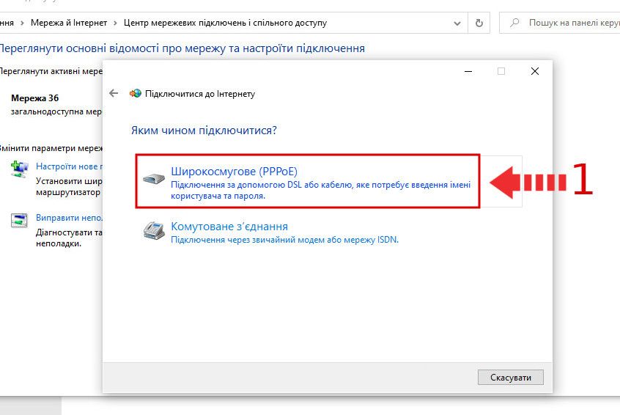Click Скасувати to cancel the wizard

tap(511, 378)
